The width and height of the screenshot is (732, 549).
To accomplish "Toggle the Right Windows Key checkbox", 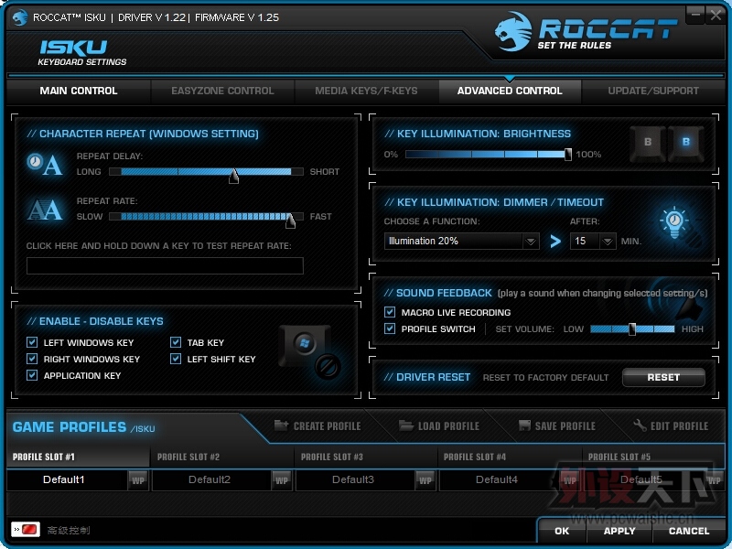I will pyautogui.click(x=32, y=359).
